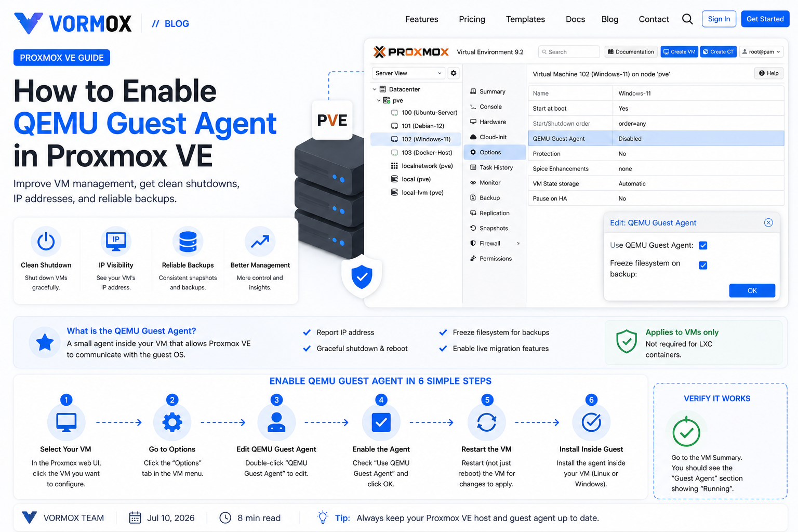The height and width of the screenshot is (532, 798).
Task: Select 102 (Windows-11) in server tree
Action: tap(416, 139)
